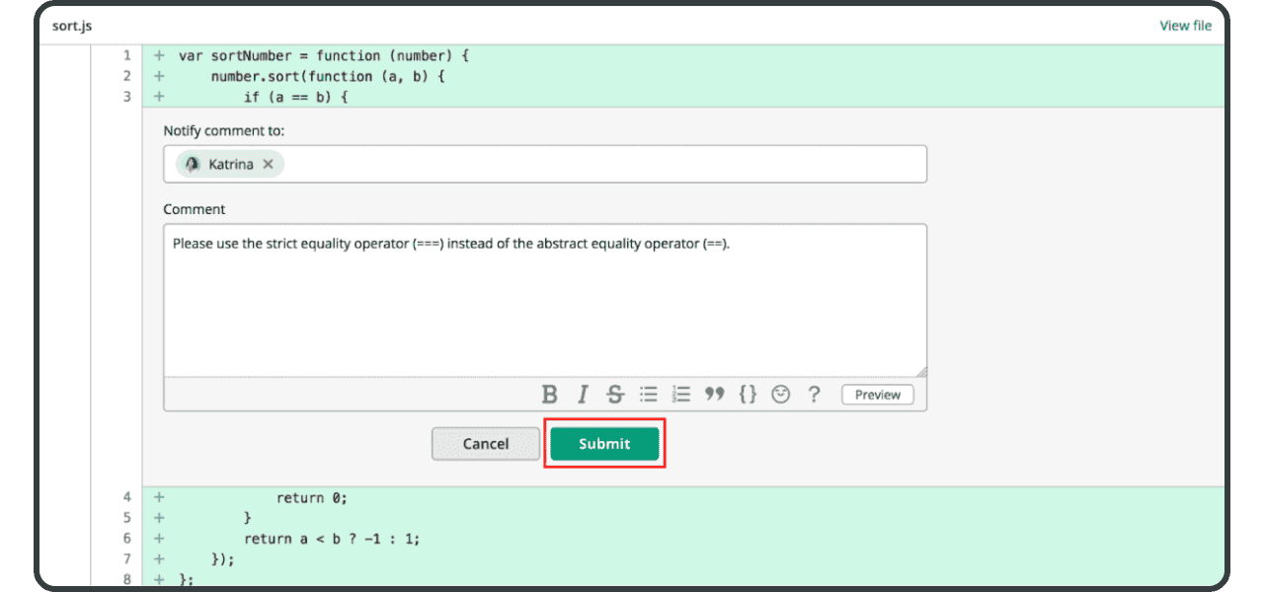Insert a numbered list

point(680,395)
